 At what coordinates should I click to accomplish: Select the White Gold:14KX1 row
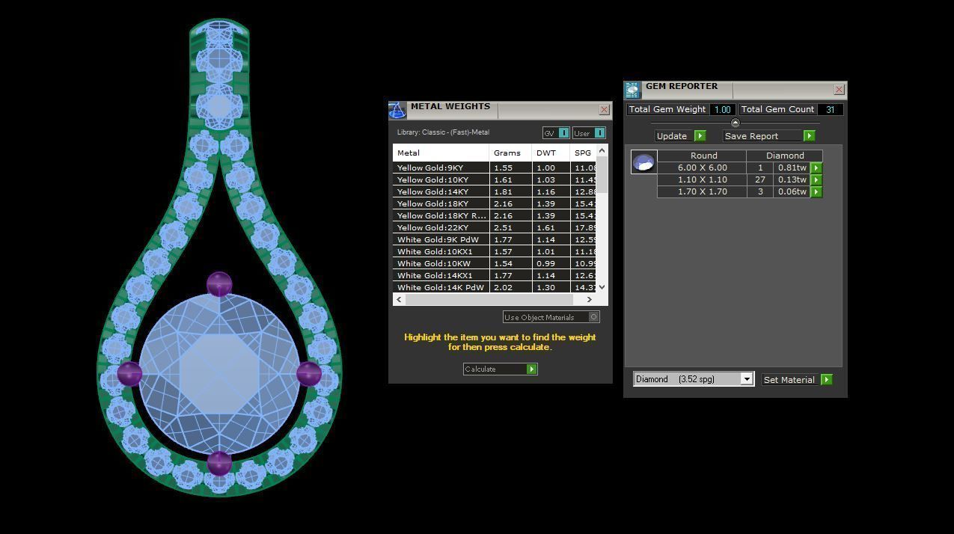495,276
